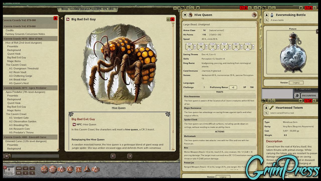
Task: Roll the d4 pyramid die
Action: tap(87, 169)
